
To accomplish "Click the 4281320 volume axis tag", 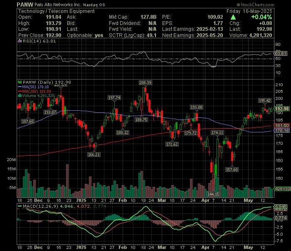I will (x=282, y=189).
